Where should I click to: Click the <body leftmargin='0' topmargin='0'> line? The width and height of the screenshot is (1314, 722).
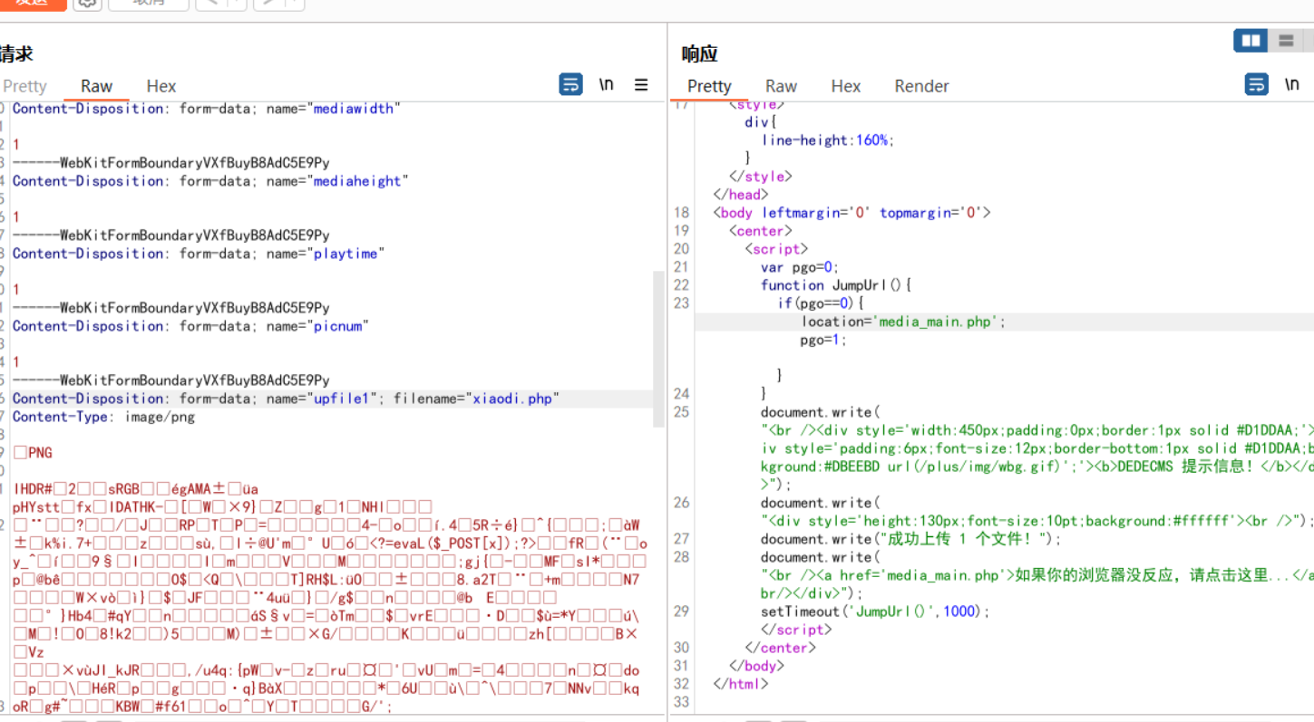pyautogui.click(x=852, y=213)
